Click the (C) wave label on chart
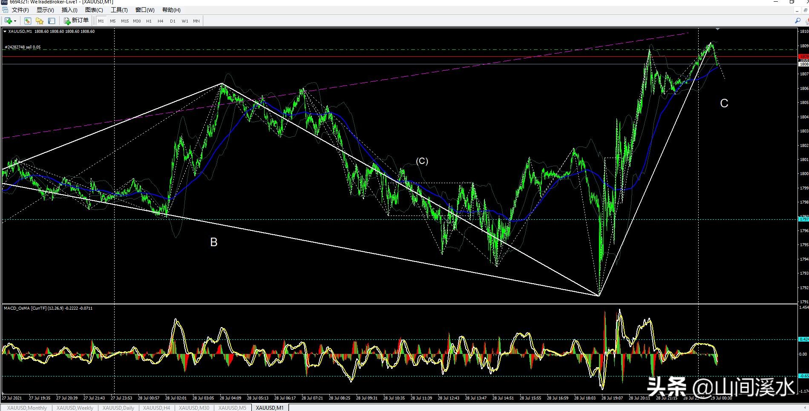The height and width of the screenshot is (411, 809). [x=422, y=161]
